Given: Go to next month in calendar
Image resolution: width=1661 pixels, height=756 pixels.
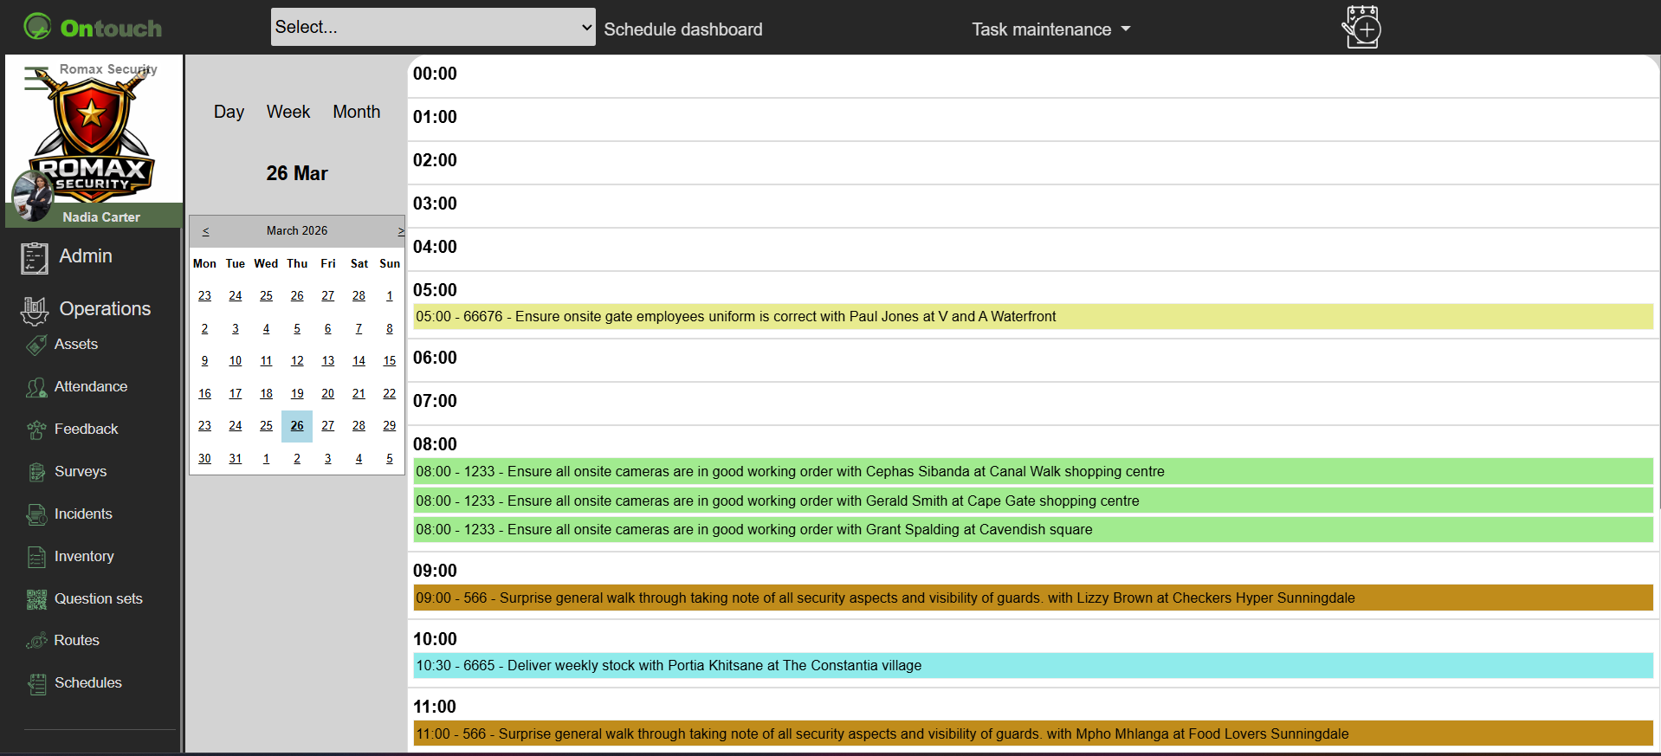Looking at the screenshot, I should pos(400,231).
